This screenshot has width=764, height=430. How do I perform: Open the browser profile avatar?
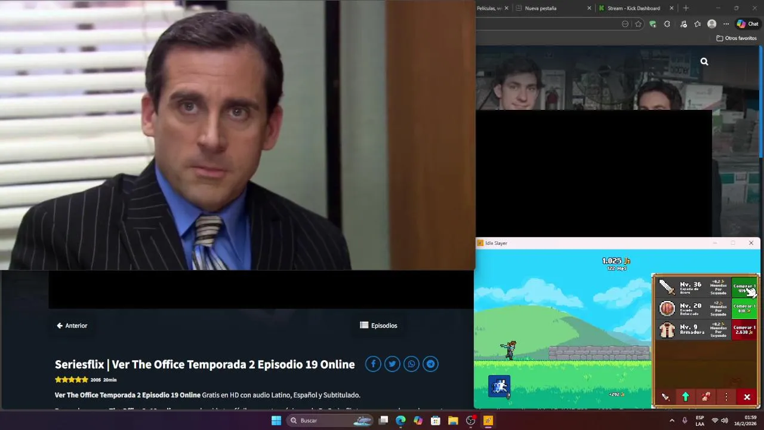(x=711, y=24)
